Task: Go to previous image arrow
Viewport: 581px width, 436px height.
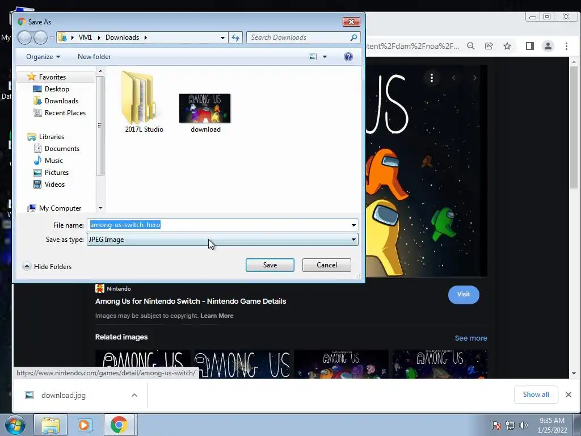Action: pos(453,78)
